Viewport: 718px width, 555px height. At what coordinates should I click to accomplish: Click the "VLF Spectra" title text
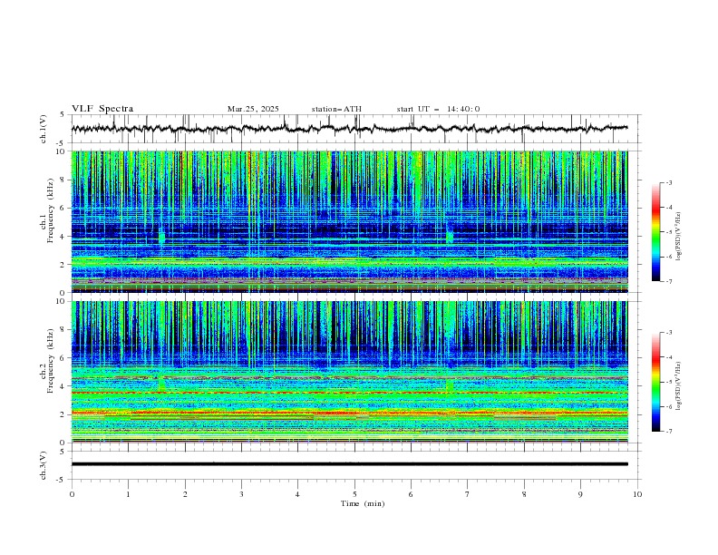[102, 109]
